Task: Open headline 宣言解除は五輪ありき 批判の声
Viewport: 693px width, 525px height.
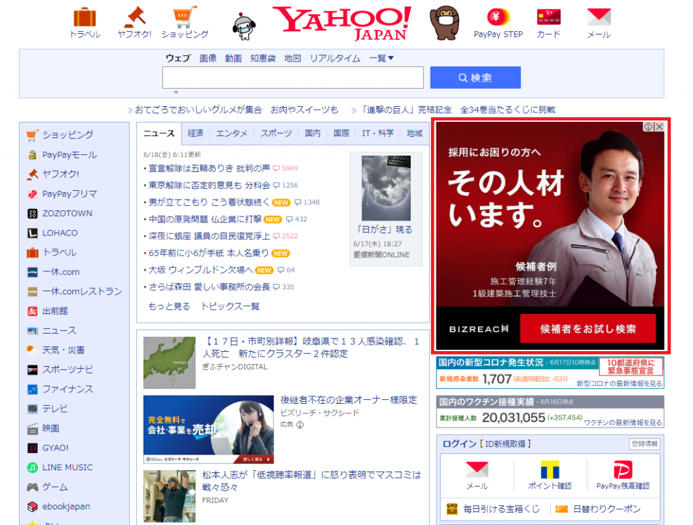Action: [209, 168]
